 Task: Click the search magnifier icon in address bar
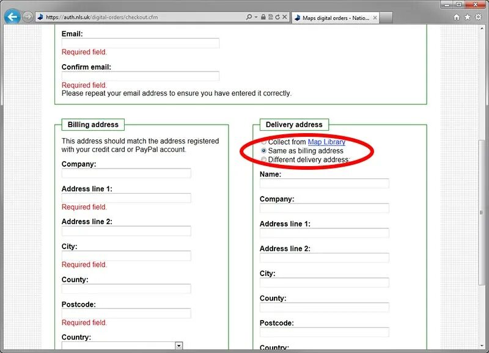coord(249,17)
